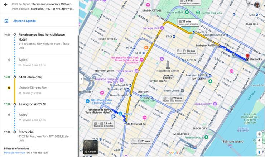Click the calendar icon beside Ajouter à Agenda
This screenshot has height=157, width=265.
(x=6, y=21)
